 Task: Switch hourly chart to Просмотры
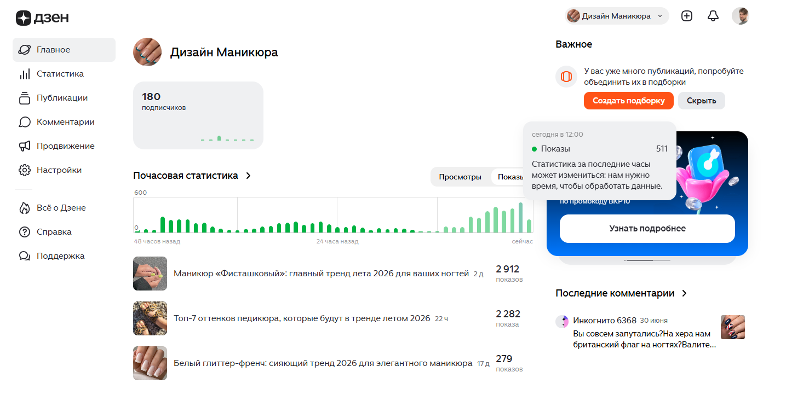(460, 177)
